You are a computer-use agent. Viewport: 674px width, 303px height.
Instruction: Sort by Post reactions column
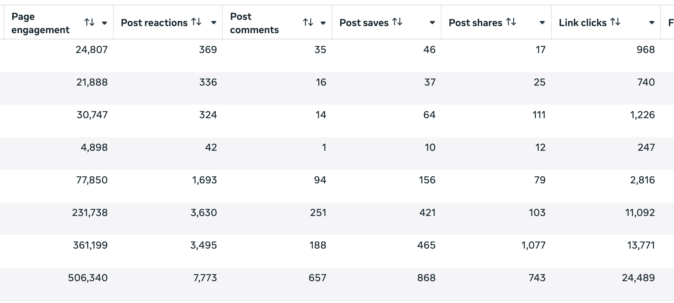[x=196, y=22]
